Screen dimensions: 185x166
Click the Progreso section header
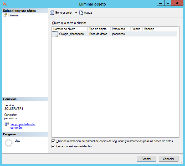click(x=25, y=134)
